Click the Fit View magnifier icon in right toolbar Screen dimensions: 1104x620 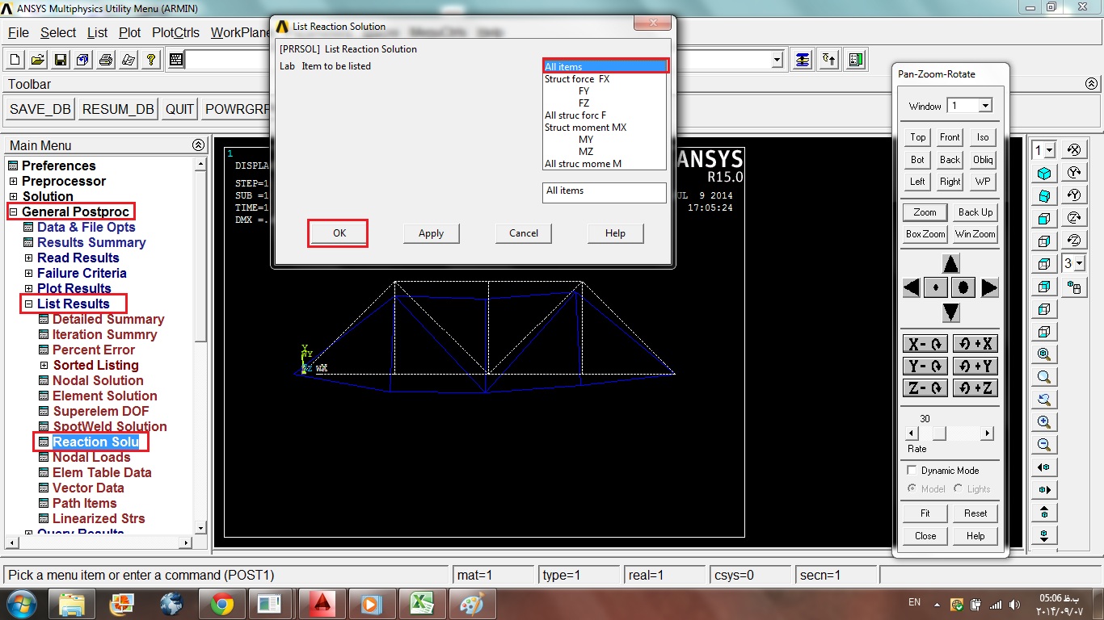(1044, 354)
